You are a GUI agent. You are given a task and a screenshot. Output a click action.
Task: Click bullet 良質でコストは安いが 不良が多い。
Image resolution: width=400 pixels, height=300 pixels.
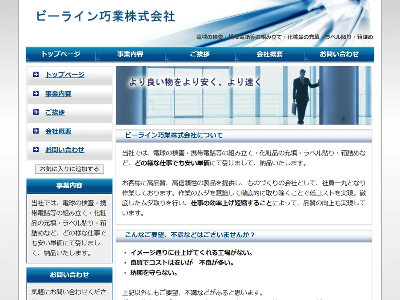point(182,263)
